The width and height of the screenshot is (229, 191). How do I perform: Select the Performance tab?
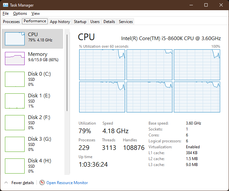coord(35,21)
